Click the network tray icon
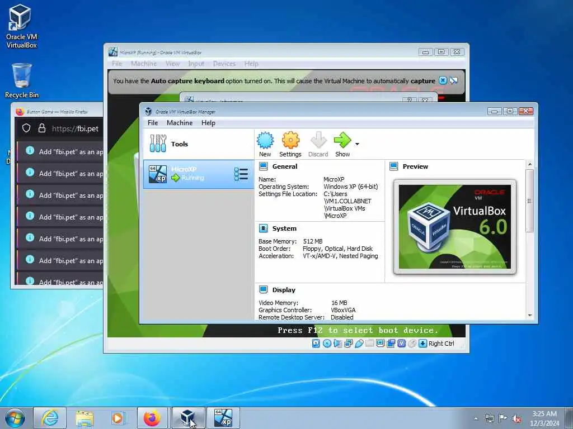This screenshot has width=573, height=429. pos(489,418)
